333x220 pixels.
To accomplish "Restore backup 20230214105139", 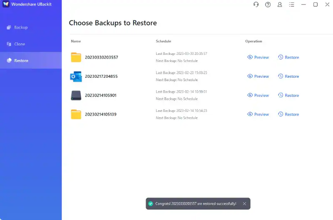I will 288,114.
